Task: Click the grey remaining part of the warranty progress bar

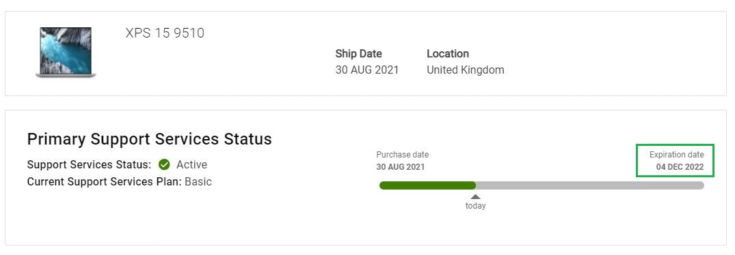Action: click(589, 185)
